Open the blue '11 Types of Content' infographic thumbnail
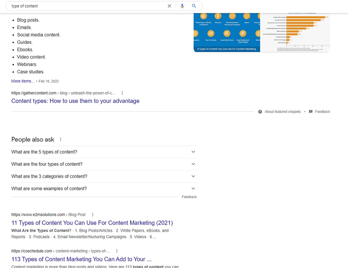The image size is (348, 268). tap(227, 33)
